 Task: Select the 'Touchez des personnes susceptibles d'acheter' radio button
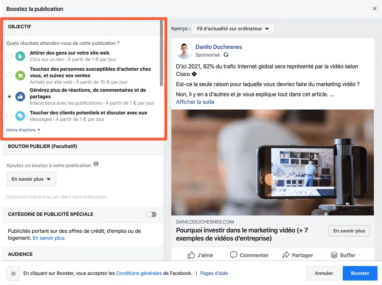pos(9,75)
